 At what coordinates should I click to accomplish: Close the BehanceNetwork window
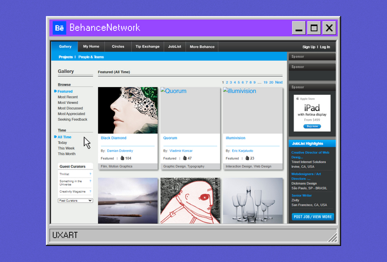tap(329, 28)
